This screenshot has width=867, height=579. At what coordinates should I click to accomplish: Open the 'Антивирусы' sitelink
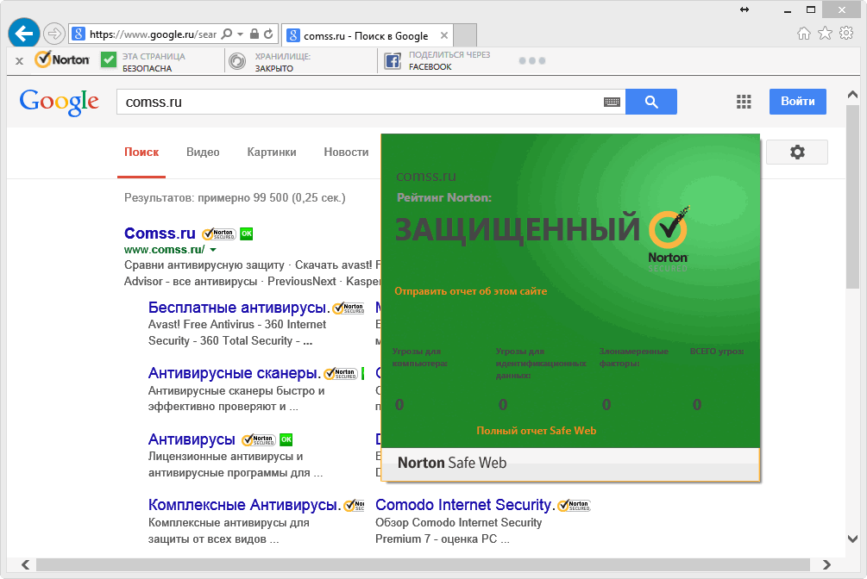192,439
